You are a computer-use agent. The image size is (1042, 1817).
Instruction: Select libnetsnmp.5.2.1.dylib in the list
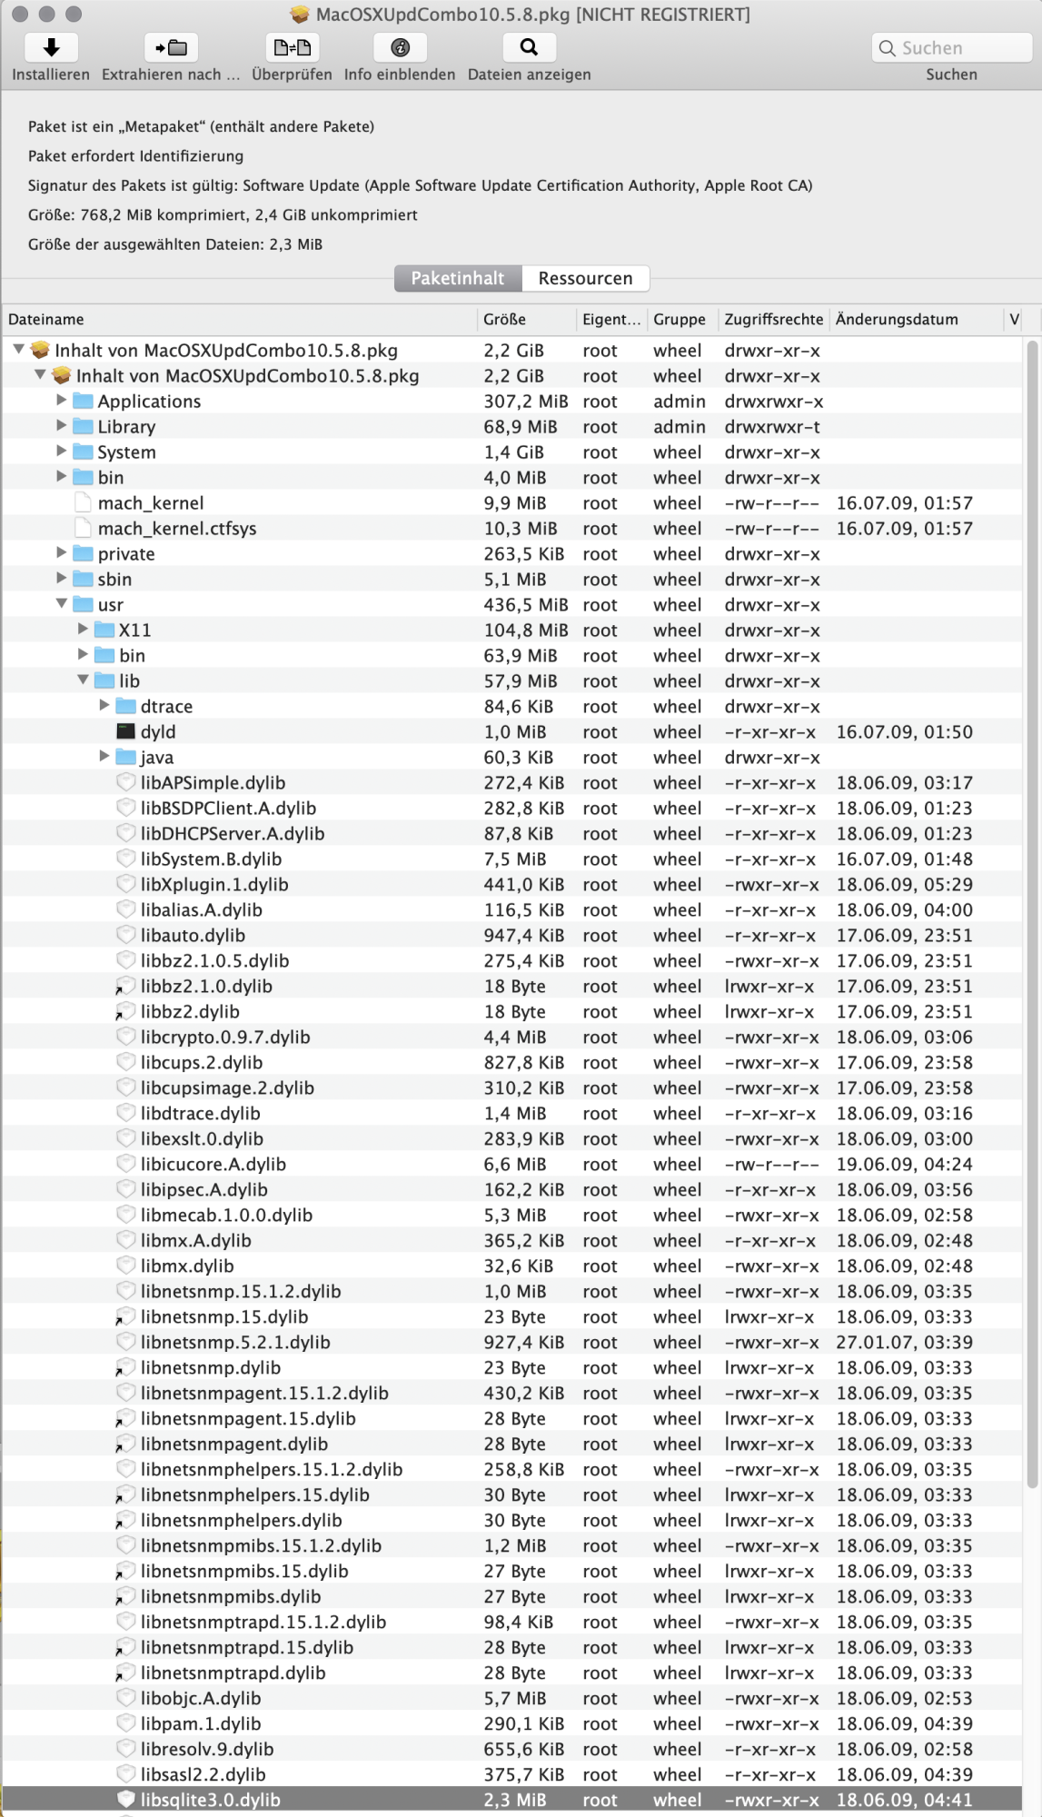512,1342
